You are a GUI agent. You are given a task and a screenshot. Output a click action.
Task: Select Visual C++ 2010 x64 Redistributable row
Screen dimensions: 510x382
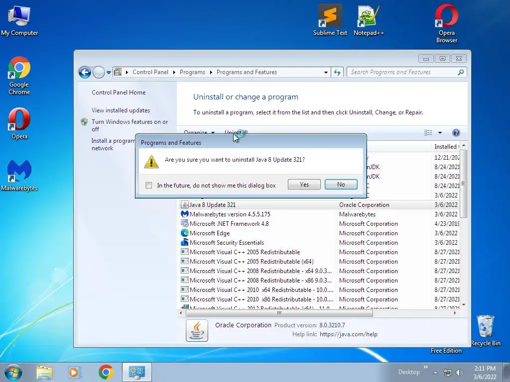(319, 289)
